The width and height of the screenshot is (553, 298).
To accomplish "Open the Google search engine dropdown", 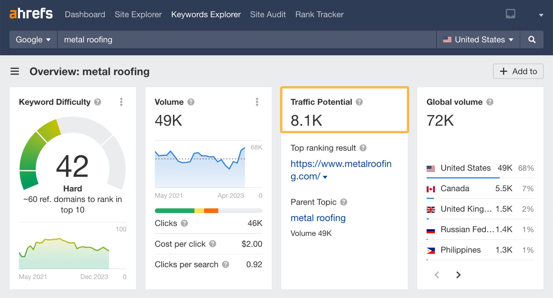I will pyautogui.click(x=33, y=39).
